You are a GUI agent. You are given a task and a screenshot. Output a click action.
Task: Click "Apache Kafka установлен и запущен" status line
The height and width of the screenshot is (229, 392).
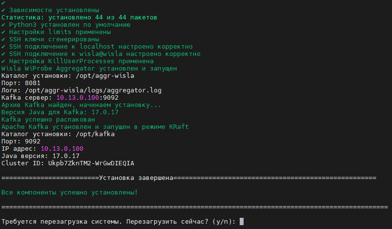point(95,127)
